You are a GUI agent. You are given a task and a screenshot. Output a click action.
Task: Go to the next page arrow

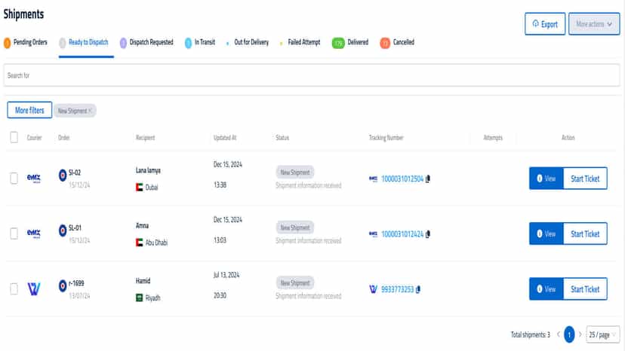click(580, 334)
